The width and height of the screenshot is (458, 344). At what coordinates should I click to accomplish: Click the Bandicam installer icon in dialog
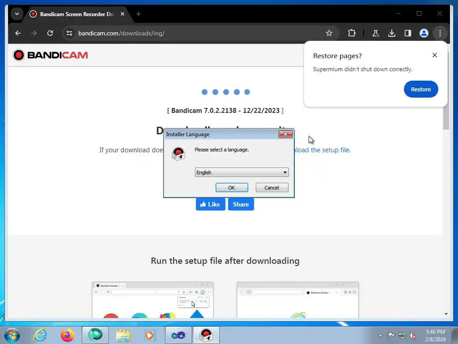[178, 154]
